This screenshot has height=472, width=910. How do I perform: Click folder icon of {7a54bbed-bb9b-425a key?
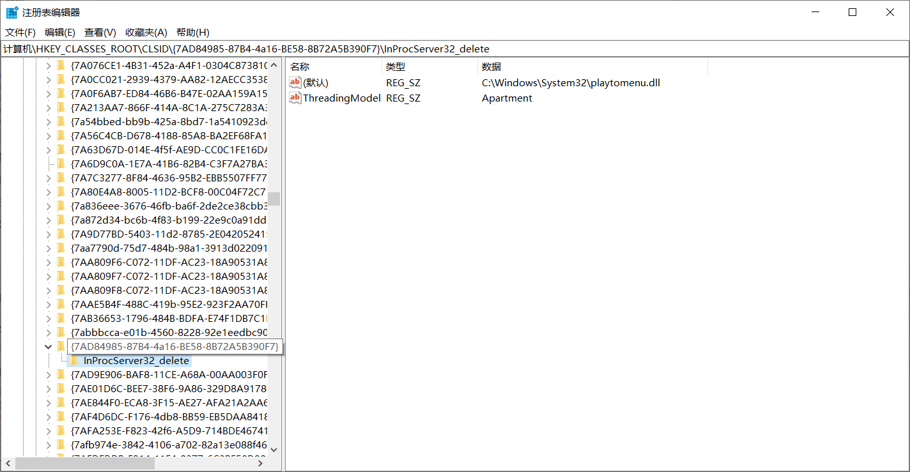click(61, 121)
